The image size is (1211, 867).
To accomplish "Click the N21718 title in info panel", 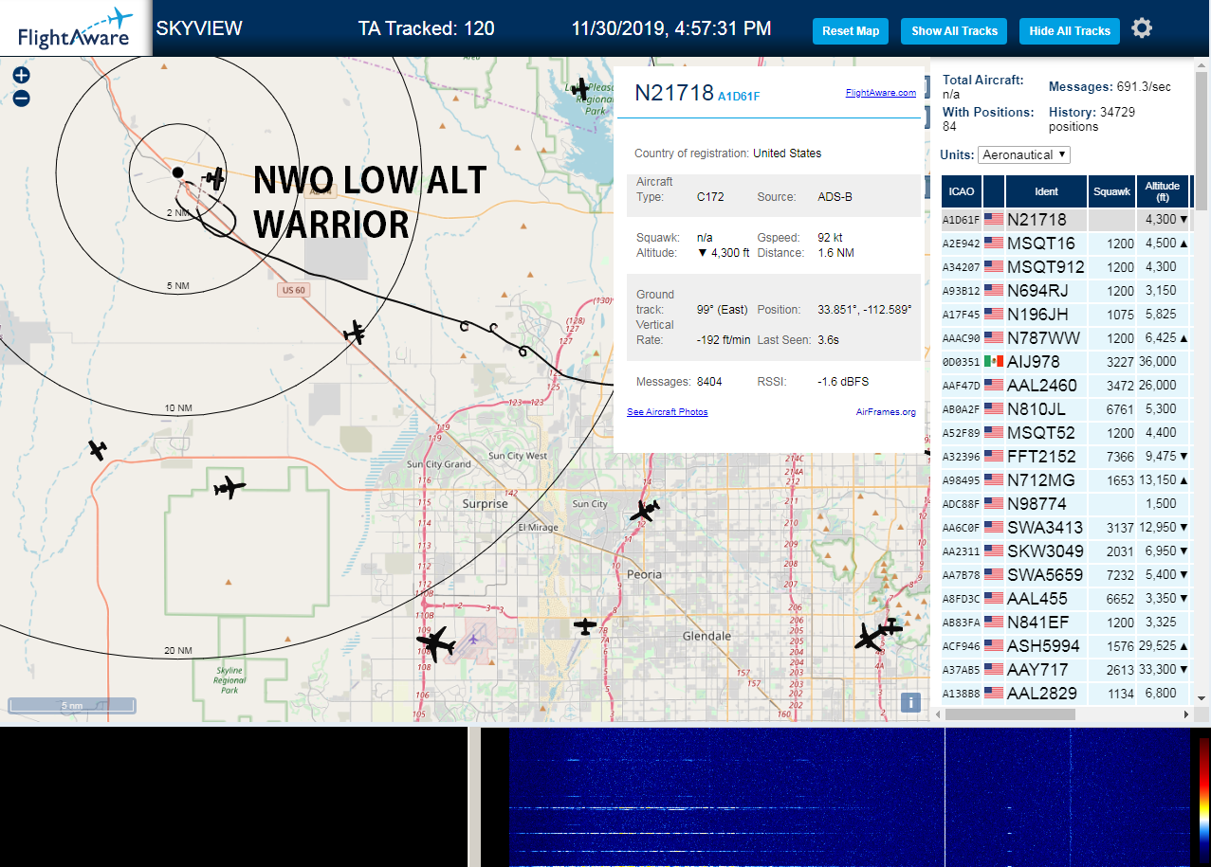I will point(673,92).
